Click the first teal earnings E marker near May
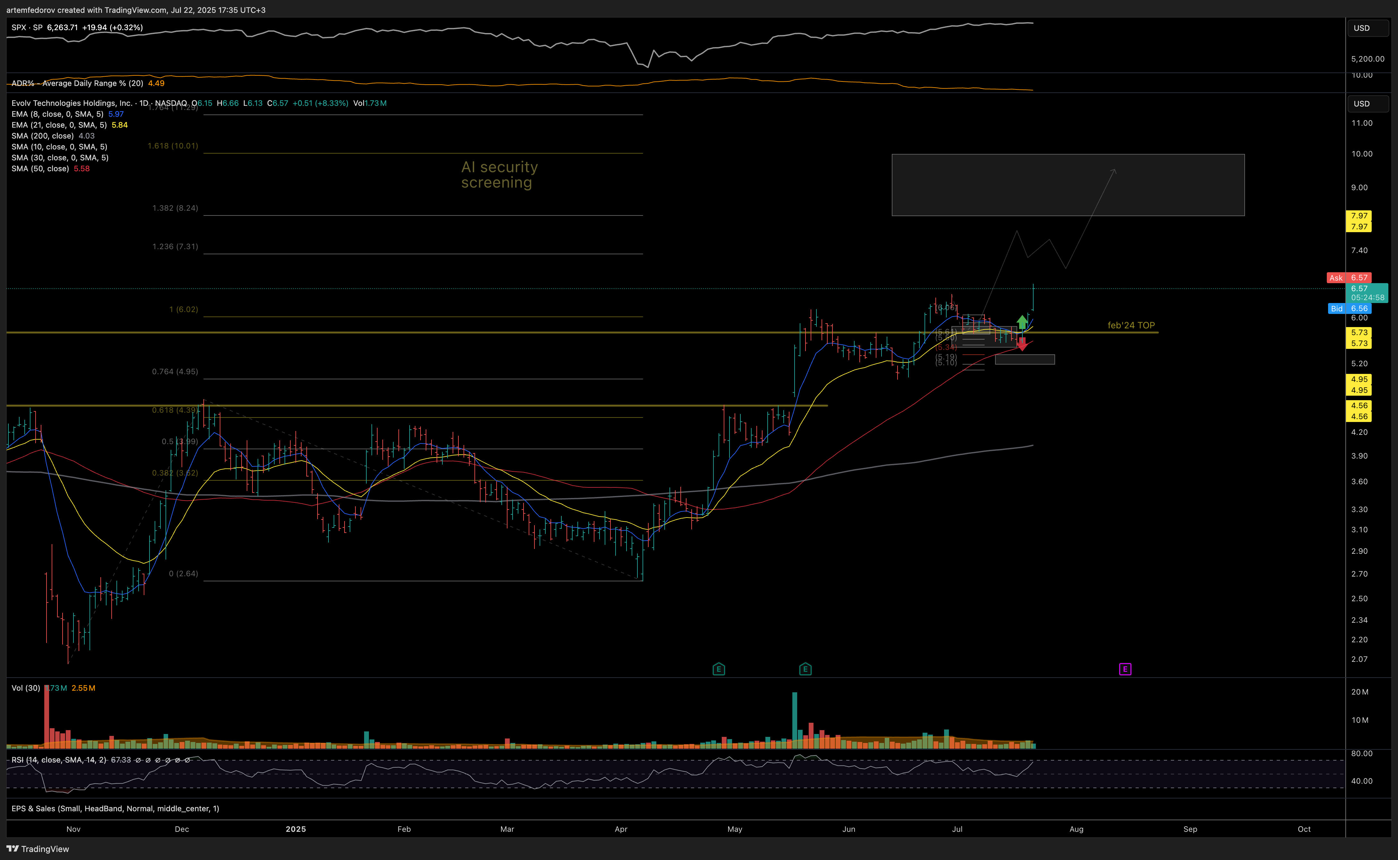This screenshot has height=860, width=1398. pos(719,669)
